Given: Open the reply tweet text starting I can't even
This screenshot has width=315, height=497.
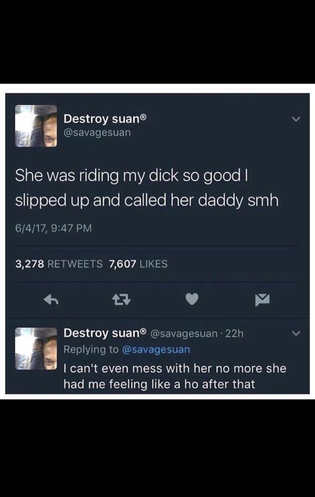Looking at the screenshot, I should coord(175,376).
